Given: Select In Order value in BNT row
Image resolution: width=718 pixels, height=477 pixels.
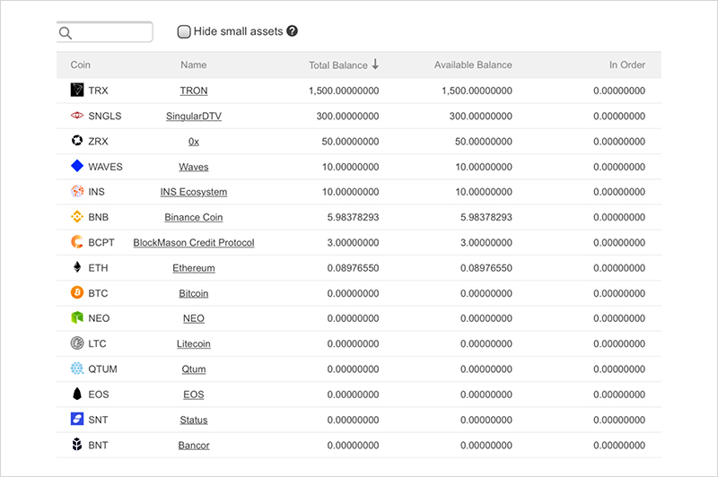Looking at the screenshot, I should 619,445.
